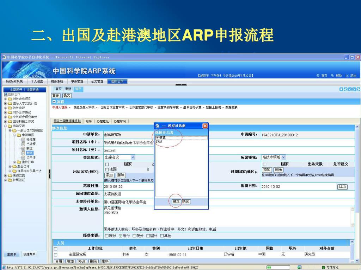
Task: Select 赵喆 in participant list
Action: pos(182,142)
